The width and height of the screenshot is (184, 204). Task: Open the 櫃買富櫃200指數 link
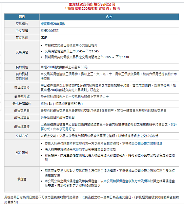coord(53,24)
